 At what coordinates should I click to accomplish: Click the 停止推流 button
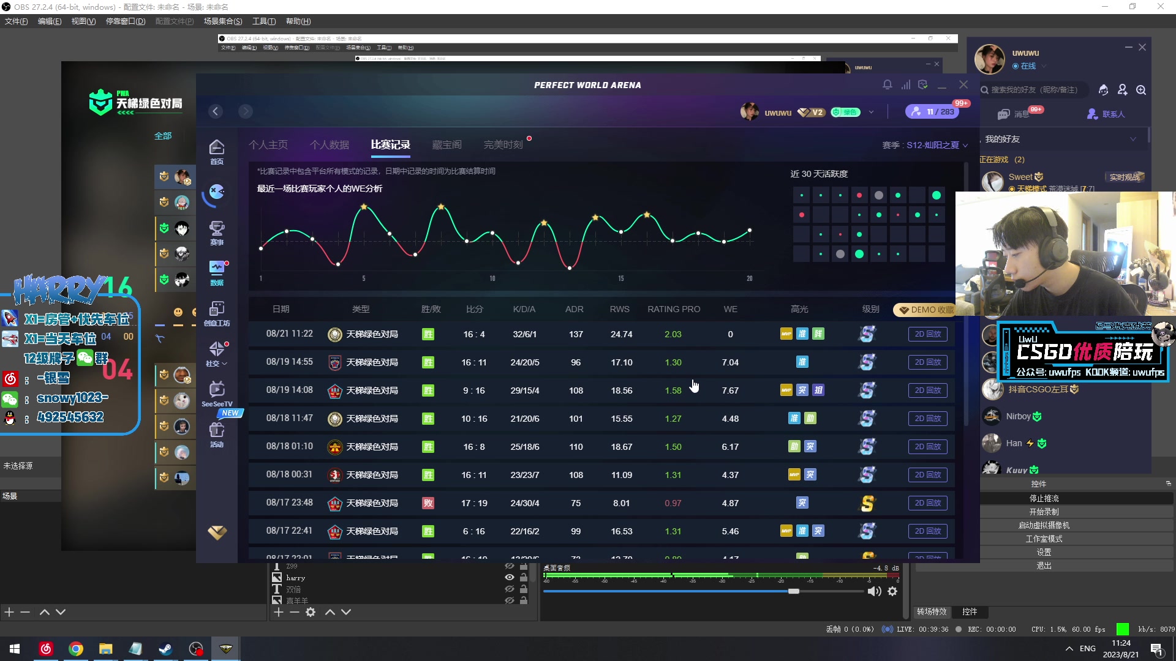[1044, 498]
